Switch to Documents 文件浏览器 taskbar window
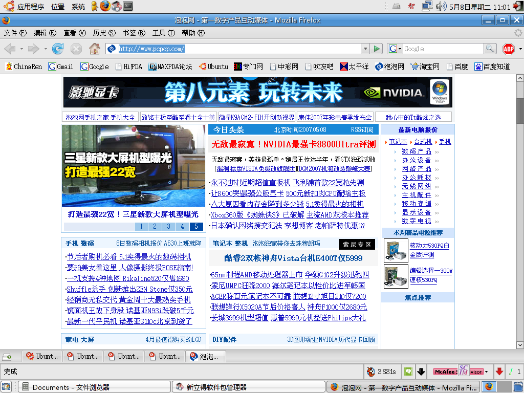The image size is (524, 393). [x=94, y=387]
